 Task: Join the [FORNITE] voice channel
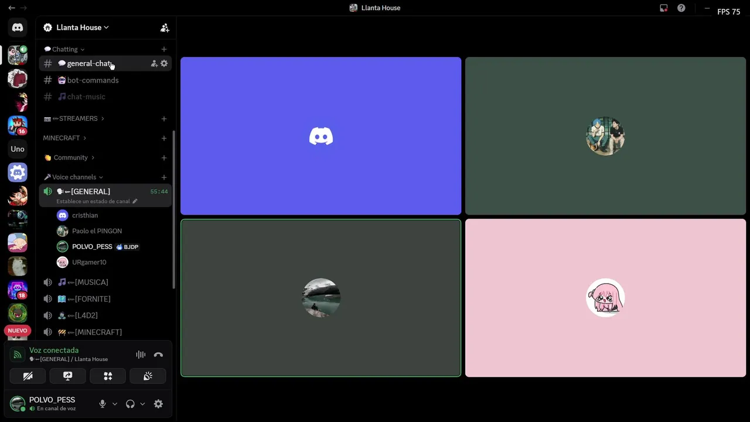click(105, 299)
